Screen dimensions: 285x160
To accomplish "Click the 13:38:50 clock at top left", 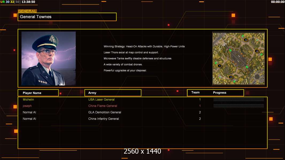I will pos(28,2).
